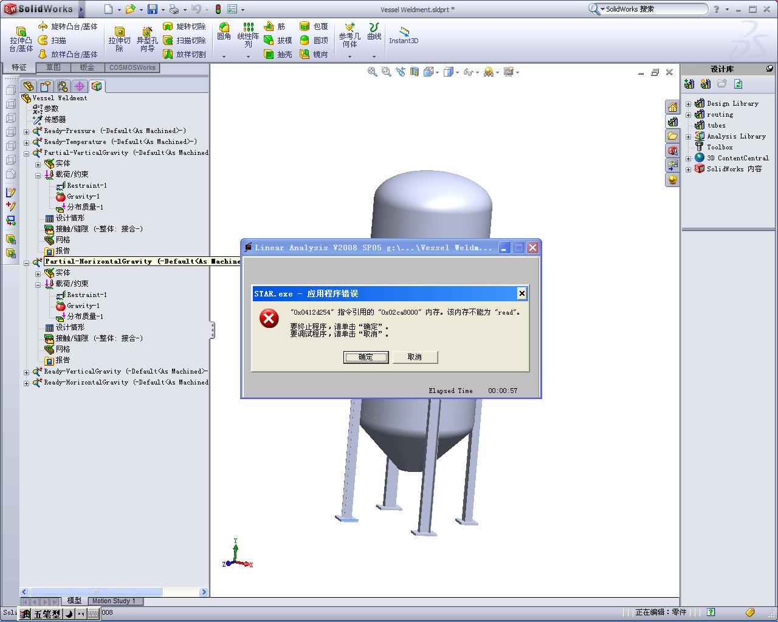
Task: Expand the Ready-VerticalGravity study node
Action: coord(27,372)
